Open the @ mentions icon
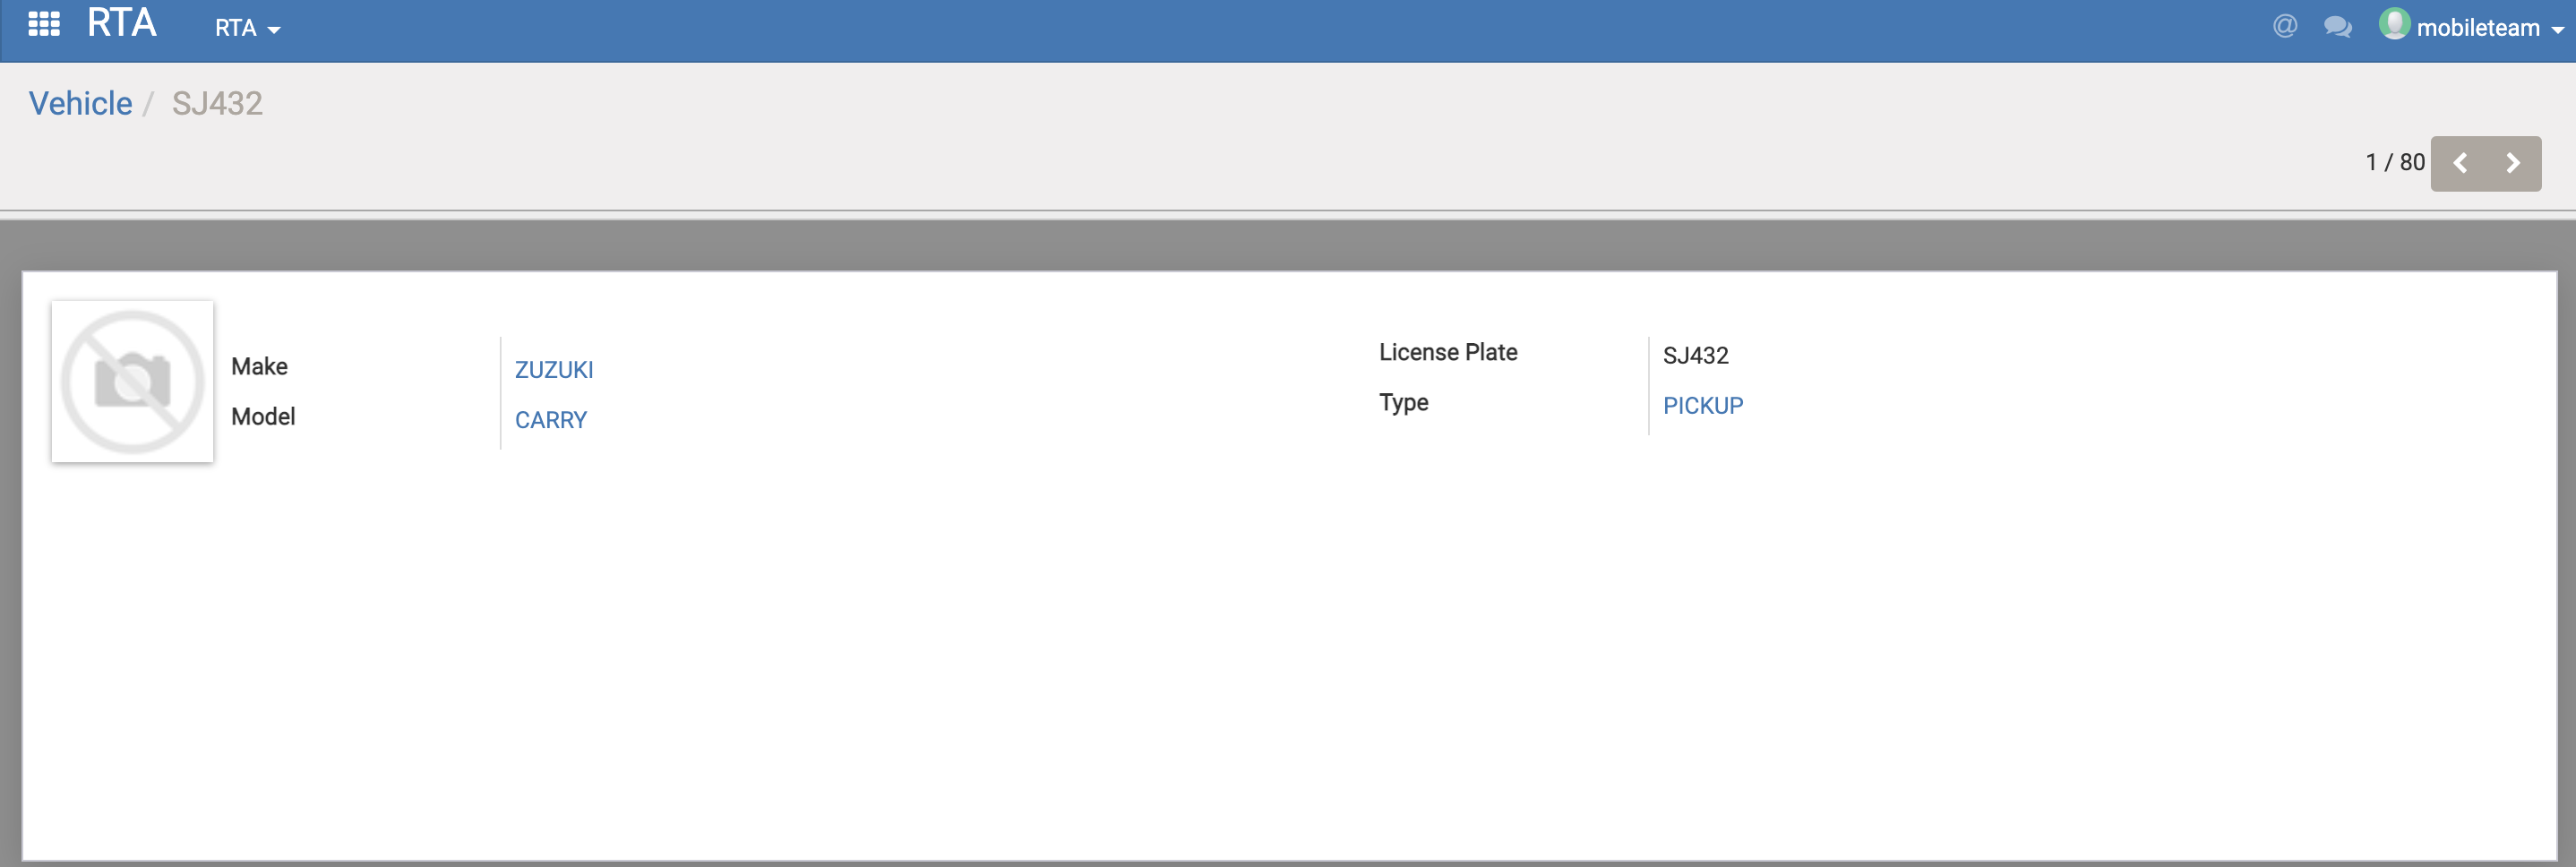The height and width of the screenshot is (867, 2576). (x=2285, y=25)
